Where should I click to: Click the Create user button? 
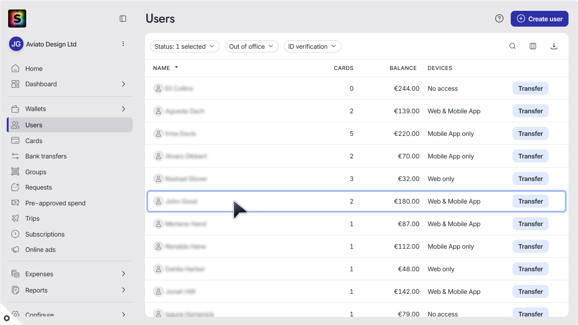[539, 19]
